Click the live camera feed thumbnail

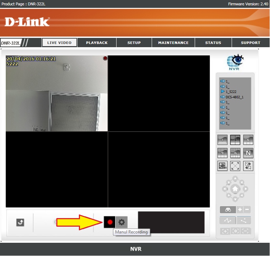[x=57, y=93]
